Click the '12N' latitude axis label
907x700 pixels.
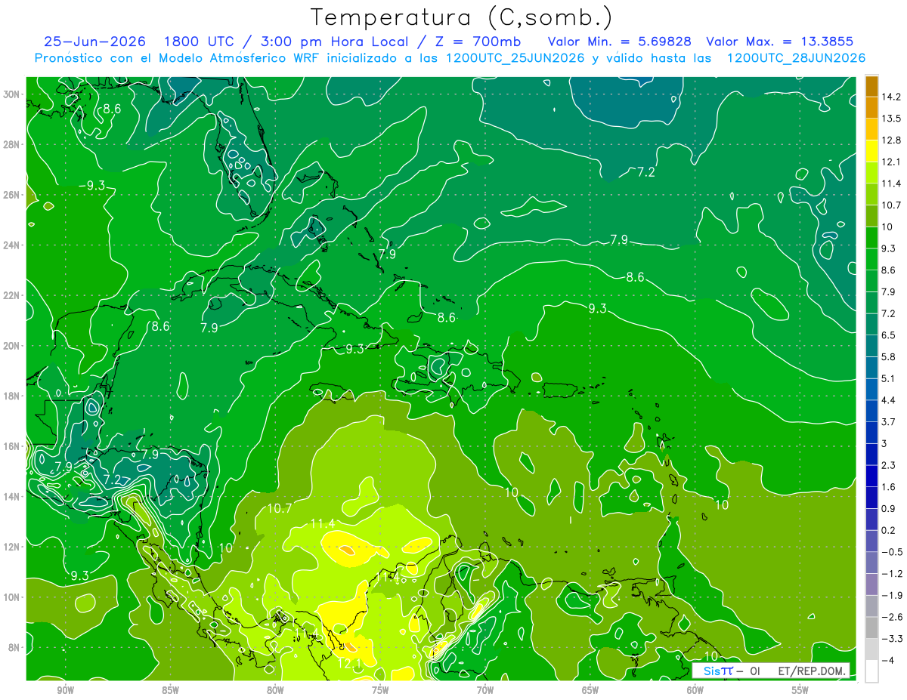(x=11, y=546)
